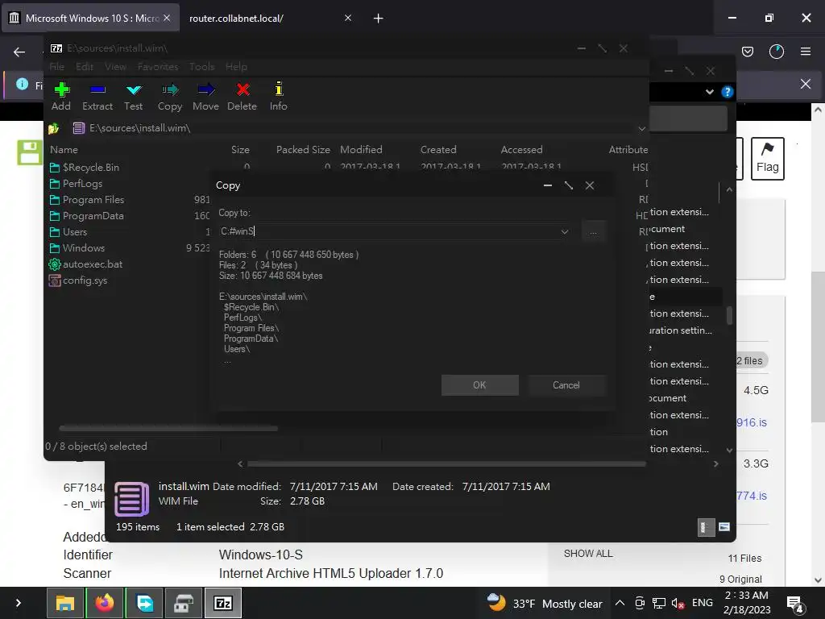Viewport: 825px width, 619px height.
Task: Open the third taskbar app with blue arrow icon
Action: click(144, 603)
